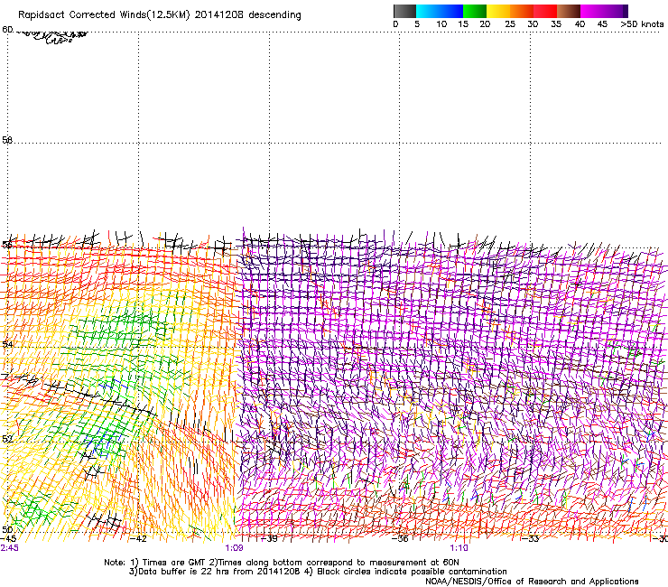Click the "-42" longitude axis label

point(138,539)
